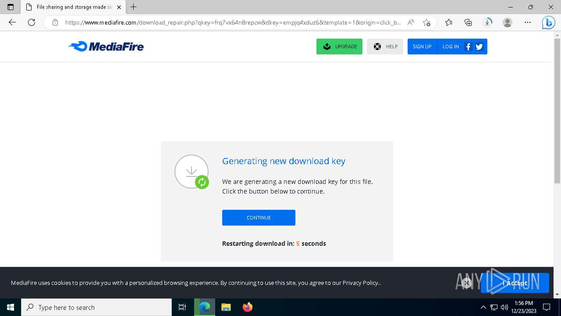Open Task View on the taskbar
The width and height of the screenshot is (561, 316).
182,307
